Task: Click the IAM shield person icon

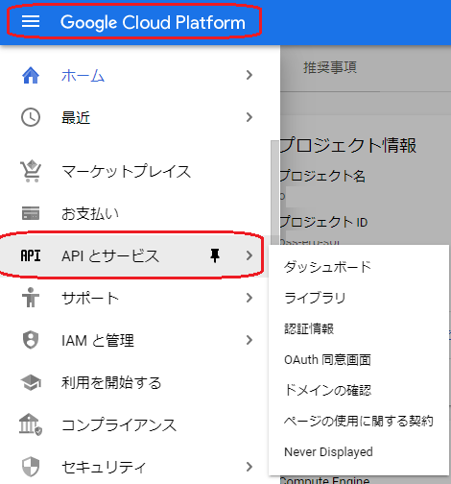Action: pyautogui.click(x=31, y=340)
